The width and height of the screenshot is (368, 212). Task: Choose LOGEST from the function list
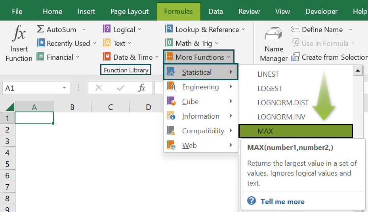(x=296, y=88)
